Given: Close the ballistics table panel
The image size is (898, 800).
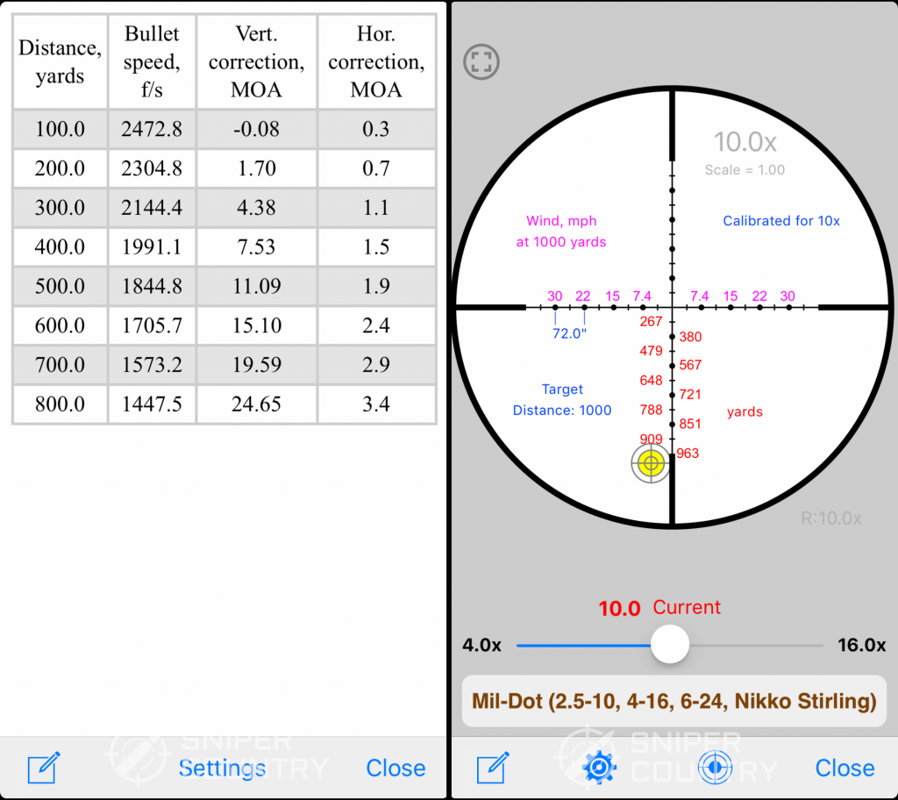Looking at the screenshot, I should click(x=396, y=768).
